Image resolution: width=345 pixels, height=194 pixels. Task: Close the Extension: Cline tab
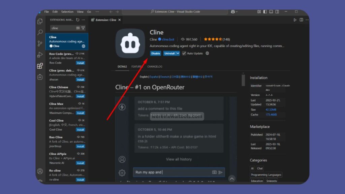[120, 20]
